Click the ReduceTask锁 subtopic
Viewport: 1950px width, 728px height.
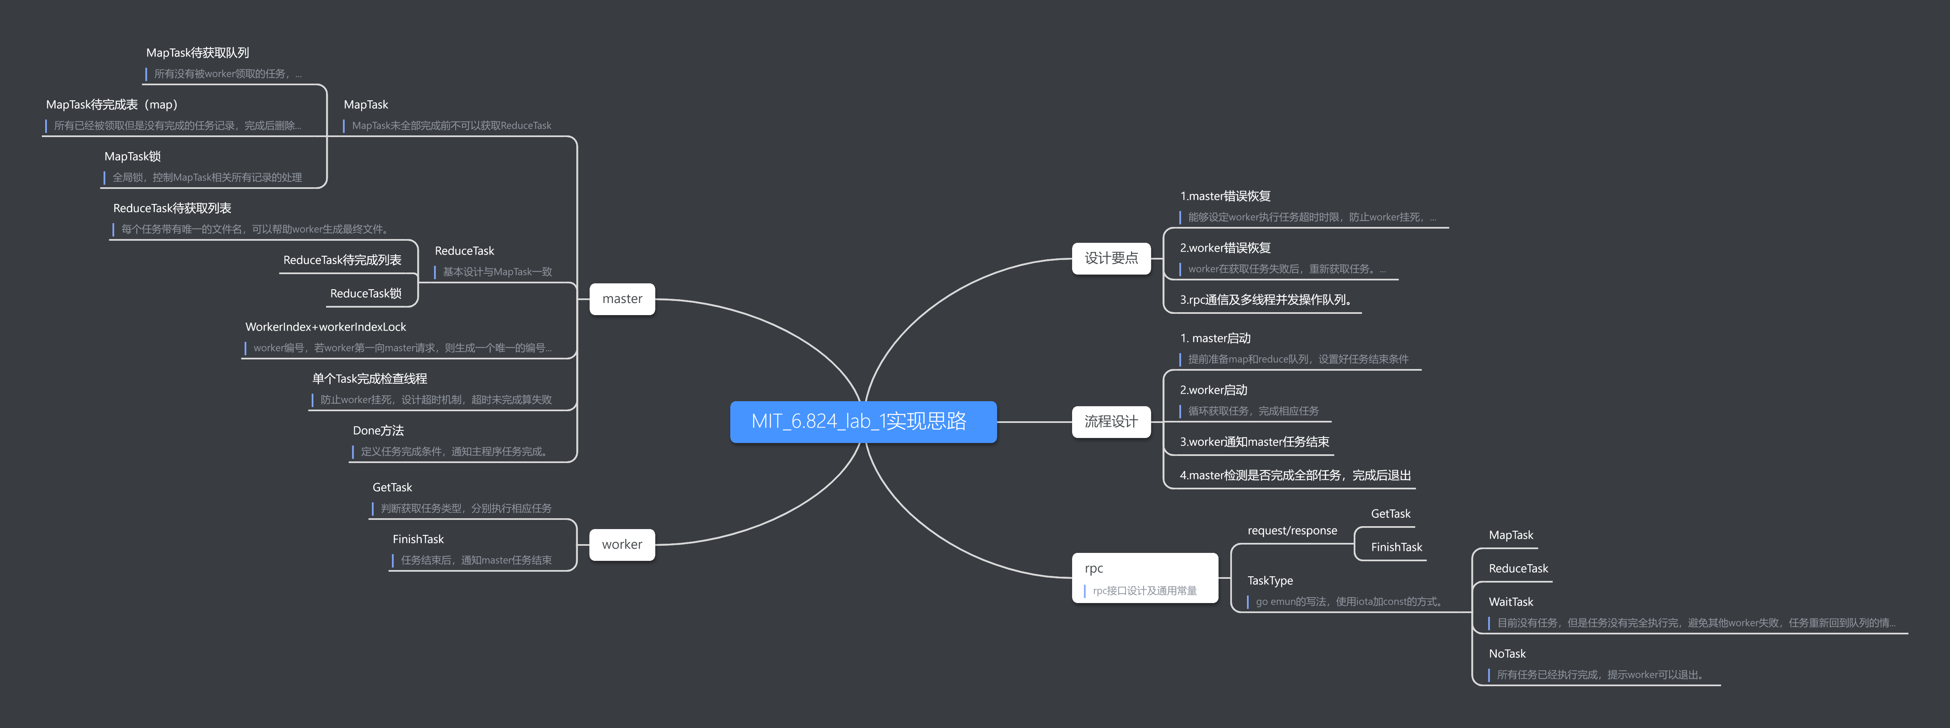[x=366, y=293]
